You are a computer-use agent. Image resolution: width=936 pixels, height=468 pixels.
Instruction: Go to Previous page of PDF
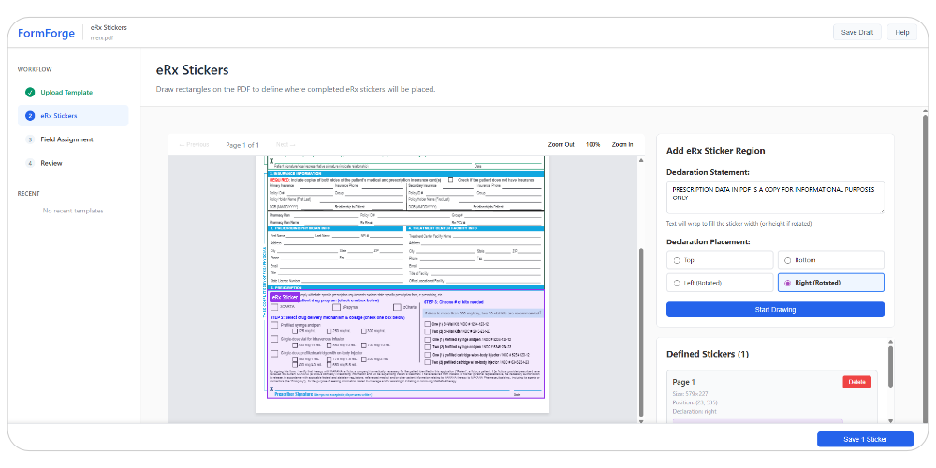(194, 144)
